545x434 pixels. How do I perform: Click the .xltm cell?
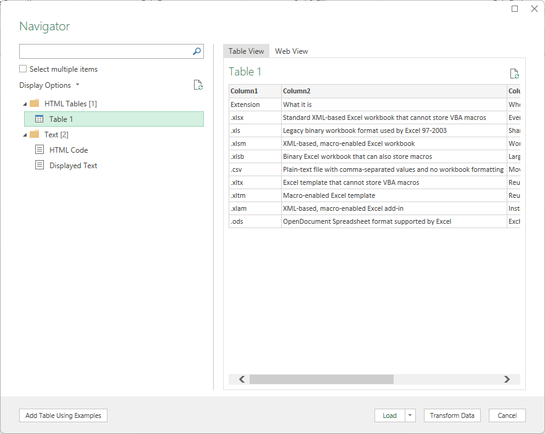(x=255, y=195)
